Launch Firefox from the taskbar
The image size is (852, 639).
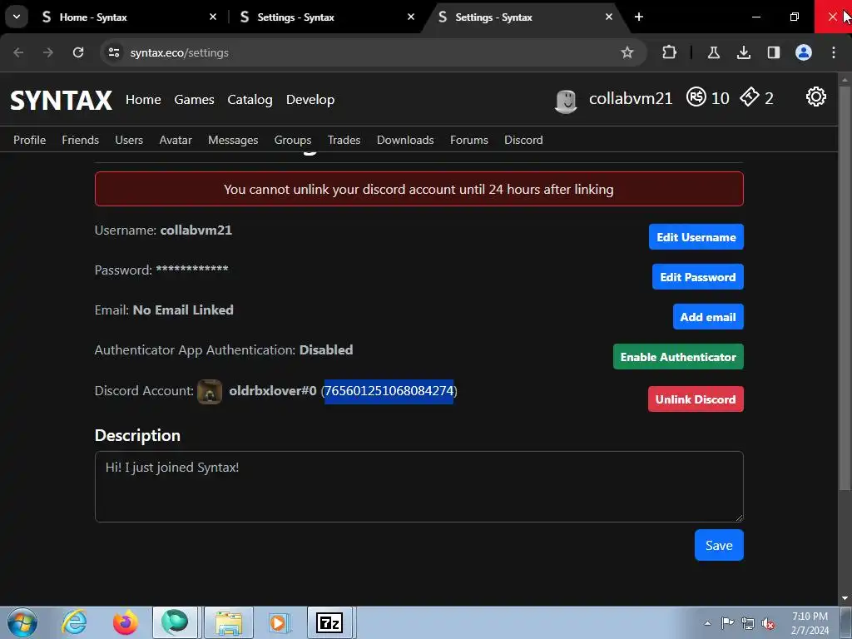(125, 622)
